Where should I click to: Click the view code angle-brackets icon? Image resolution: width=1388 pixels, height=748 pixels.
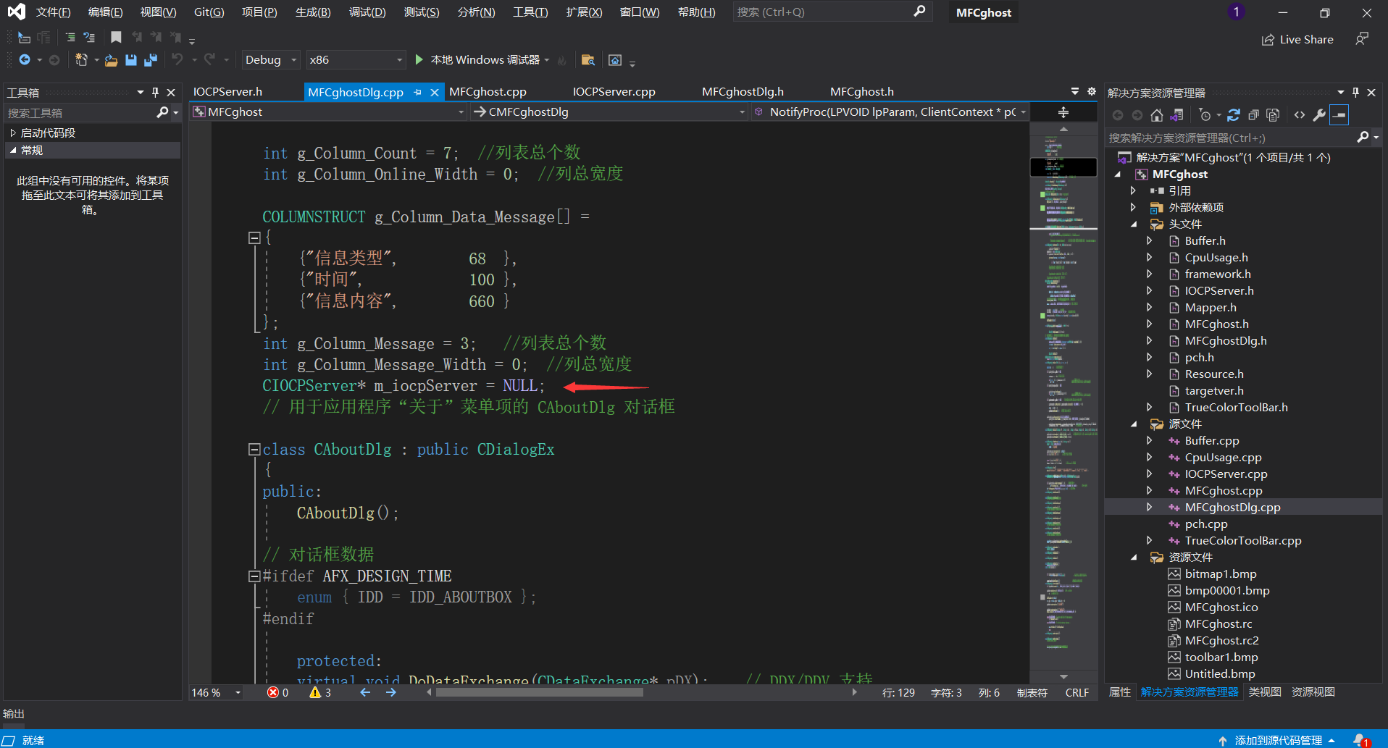tap(1300, 115)
